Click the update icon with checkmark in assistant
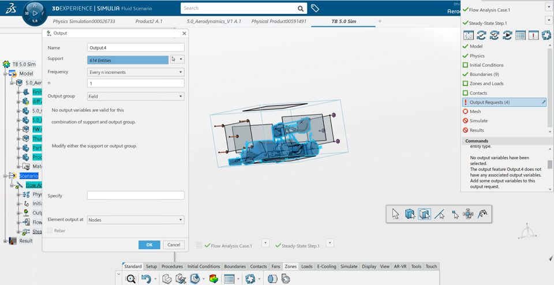554x285 pixels. 481,35
